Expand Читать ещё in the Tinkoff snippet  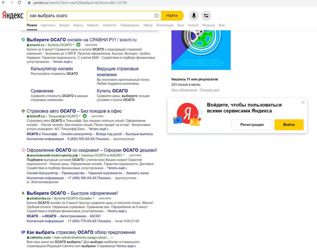coord(98,129)
